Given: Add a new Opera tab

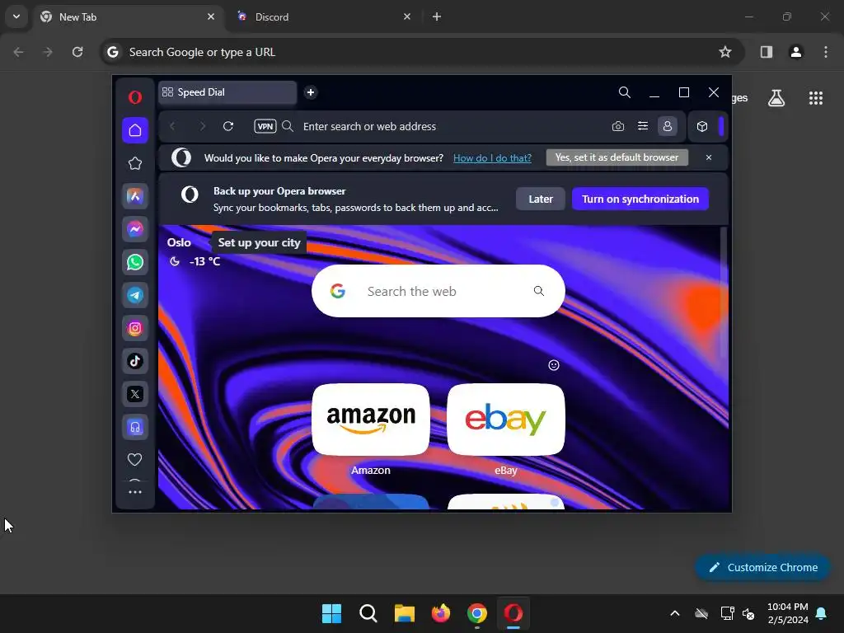Looking at the screenshot, I should [x=311, y=92].
